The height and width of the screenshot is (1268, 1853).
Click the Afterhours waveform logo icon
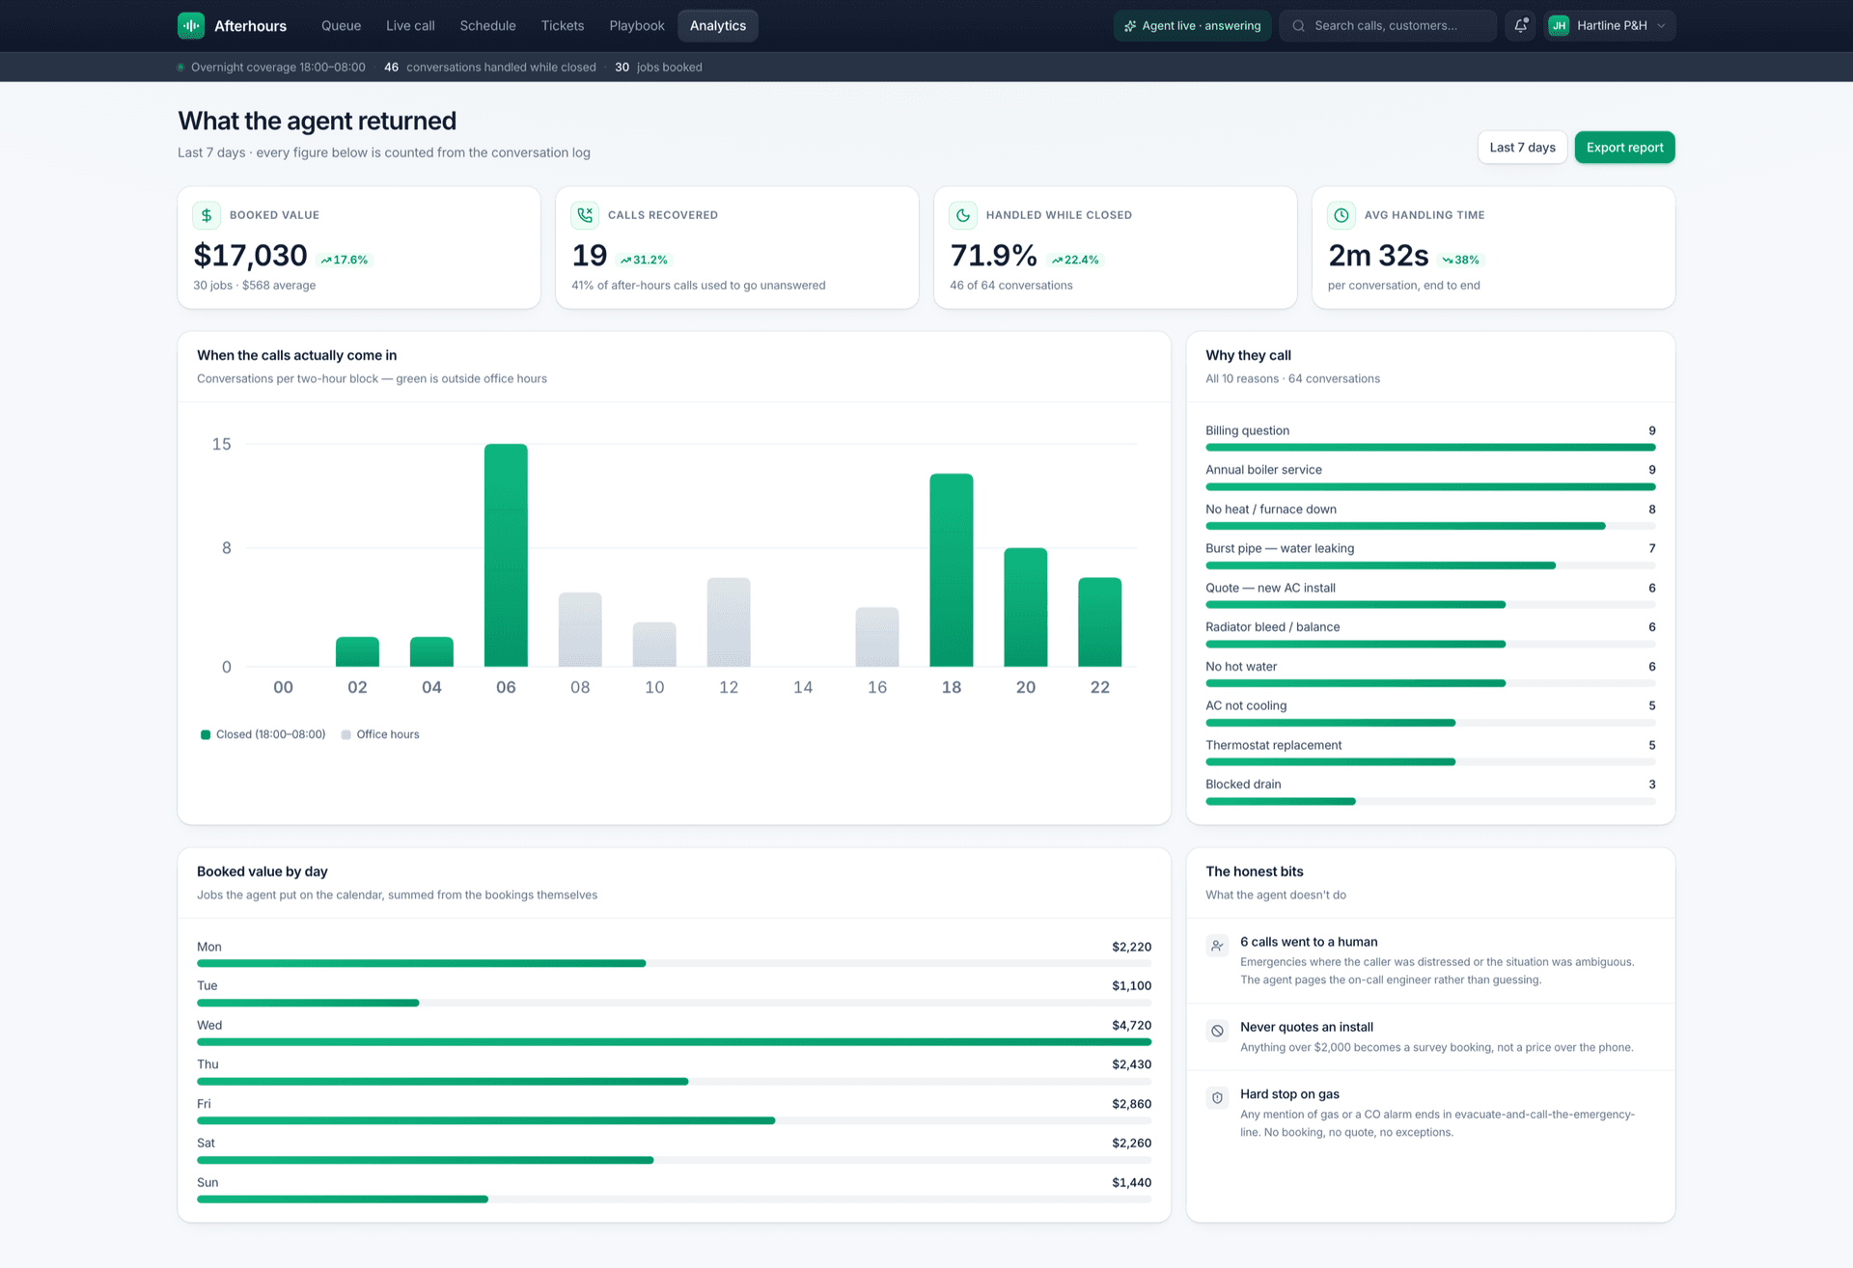[191, 26]
